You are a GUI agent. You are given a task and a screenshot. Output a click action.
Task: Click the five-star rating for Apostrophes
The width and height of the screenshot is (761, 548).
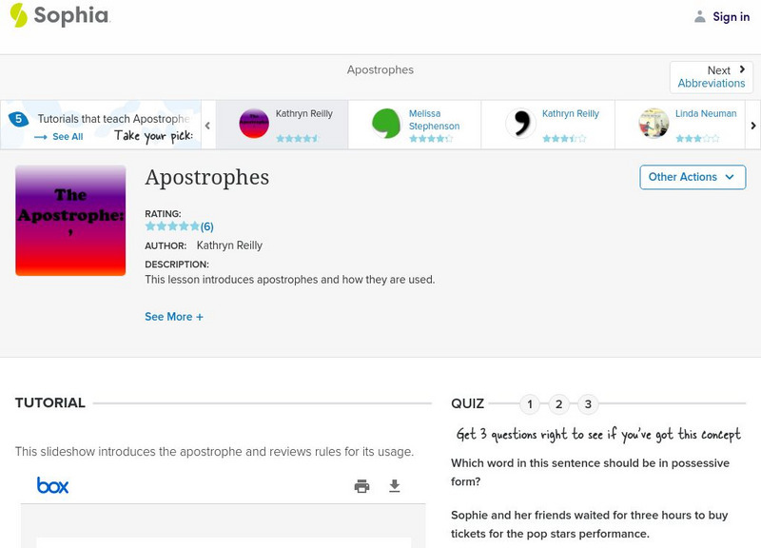(172, 226)
